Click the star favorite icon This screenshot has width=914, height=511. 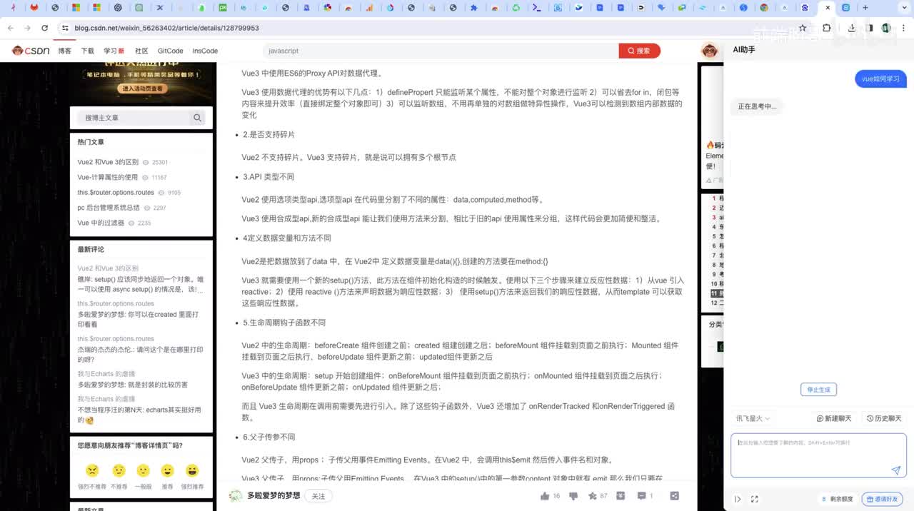tap(592, 496)
